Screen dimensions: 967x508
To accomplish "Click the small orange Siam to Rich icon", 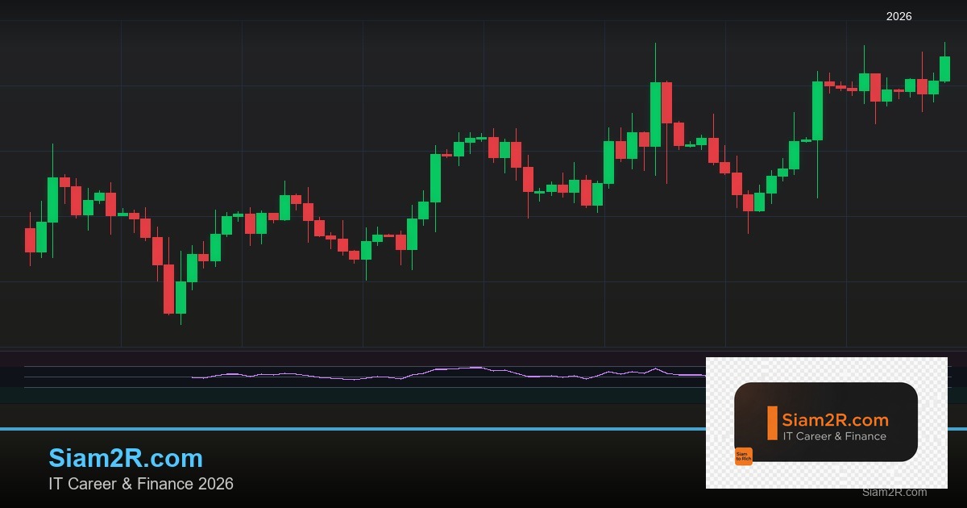I will (x=743, y=456).
